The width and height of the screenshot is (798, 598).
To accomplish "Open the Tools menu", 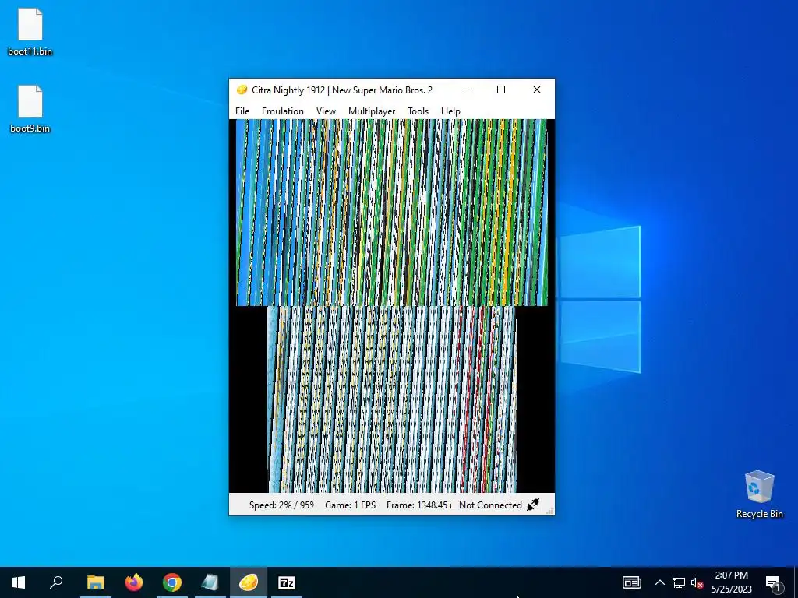I will pos(418,111).
